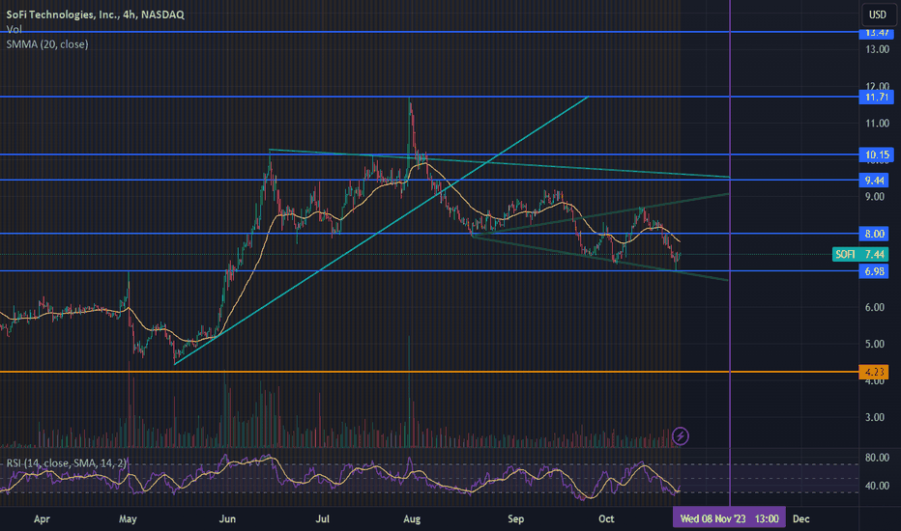901x531 pixels.
Task: Select the SMMA (20, close) indicator label
Action: point(47,44)
